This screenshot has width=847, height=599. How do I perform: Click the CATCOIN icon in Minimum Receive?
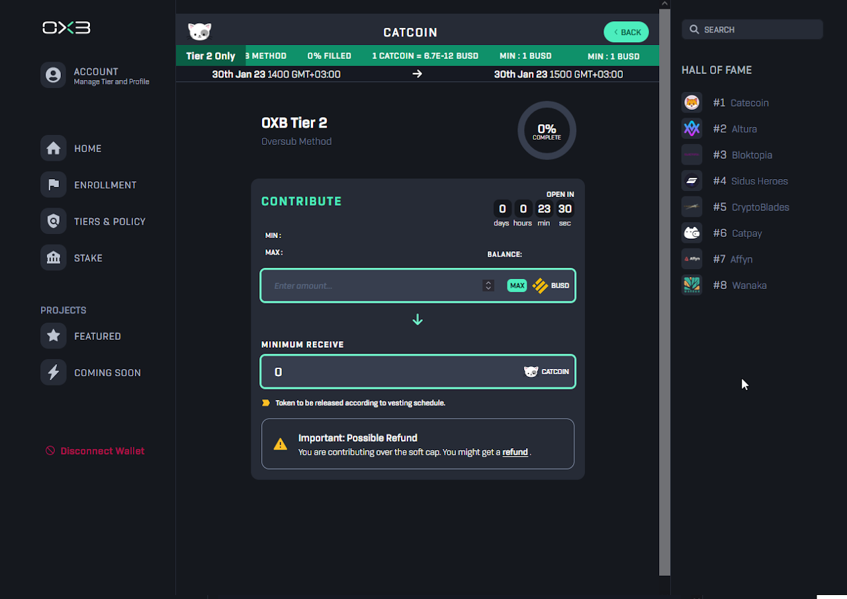531,372
